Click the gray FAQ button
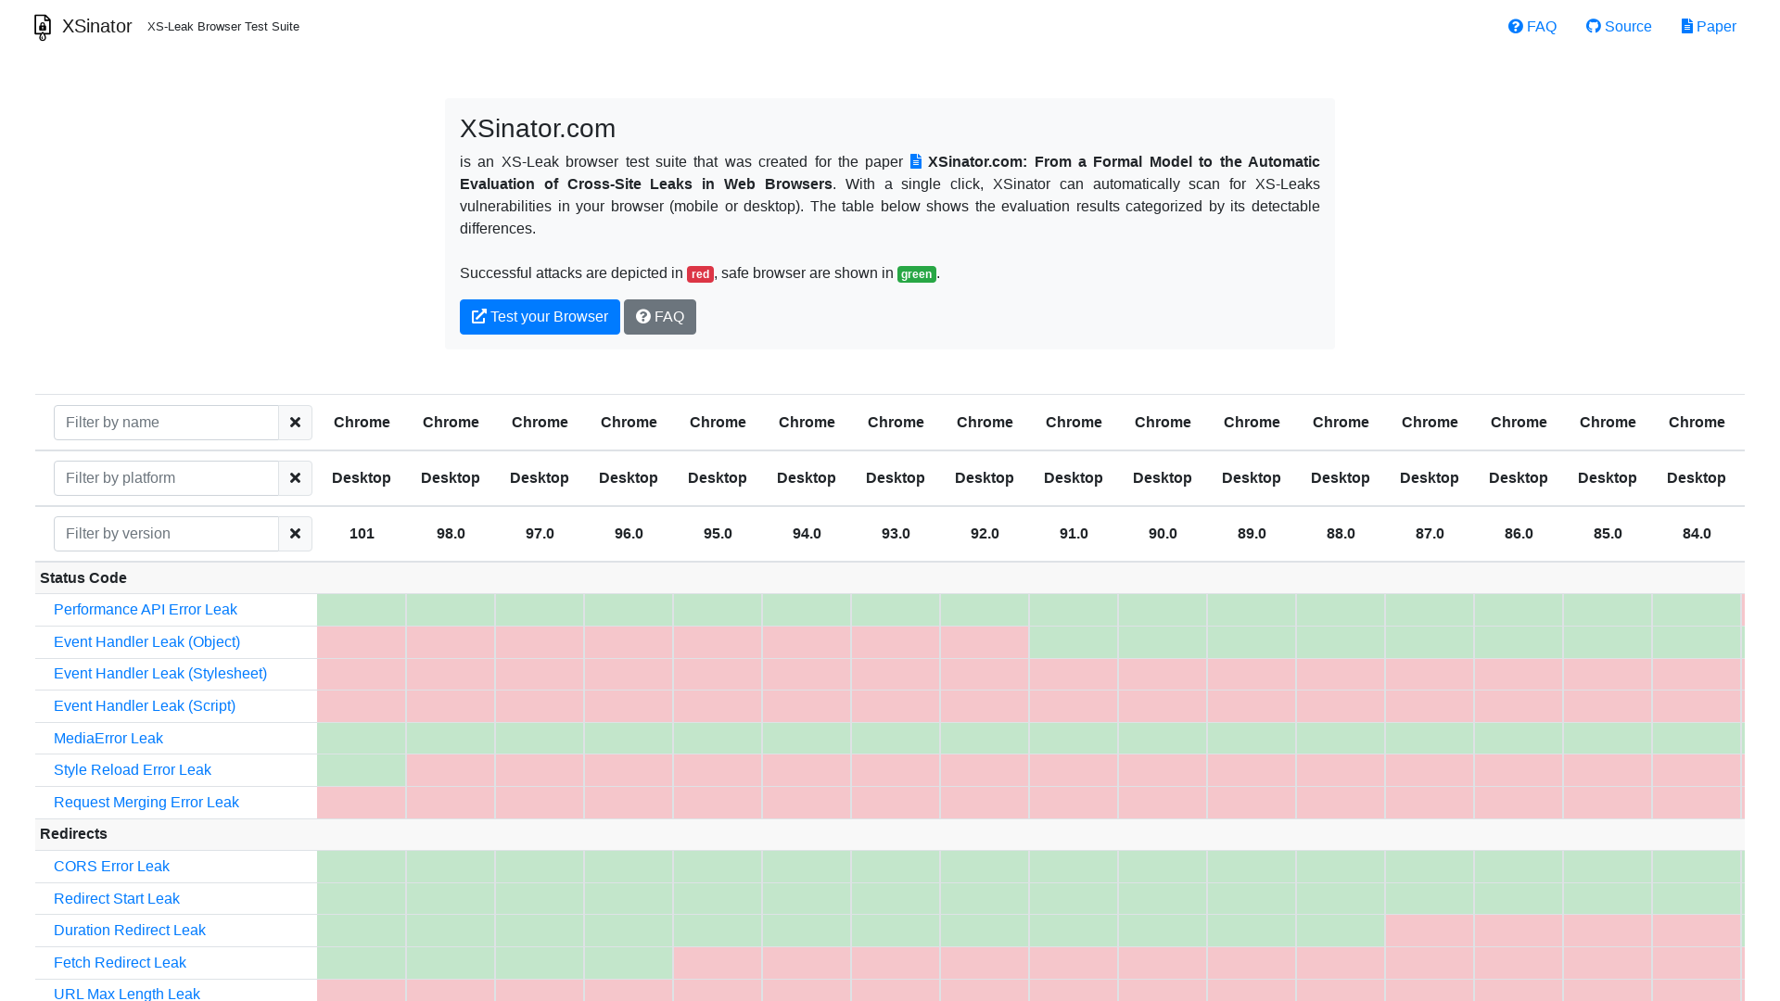This screenshot has width=1780, height=1001. (x=660, y=317)
